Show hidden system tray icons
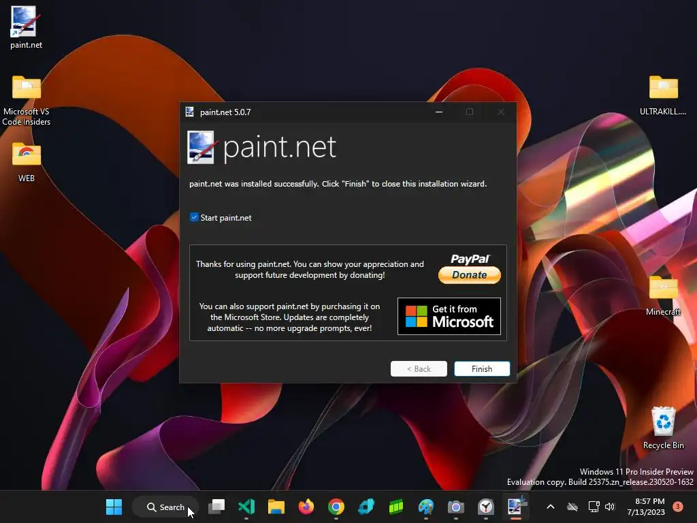 (x=550, y=507)
